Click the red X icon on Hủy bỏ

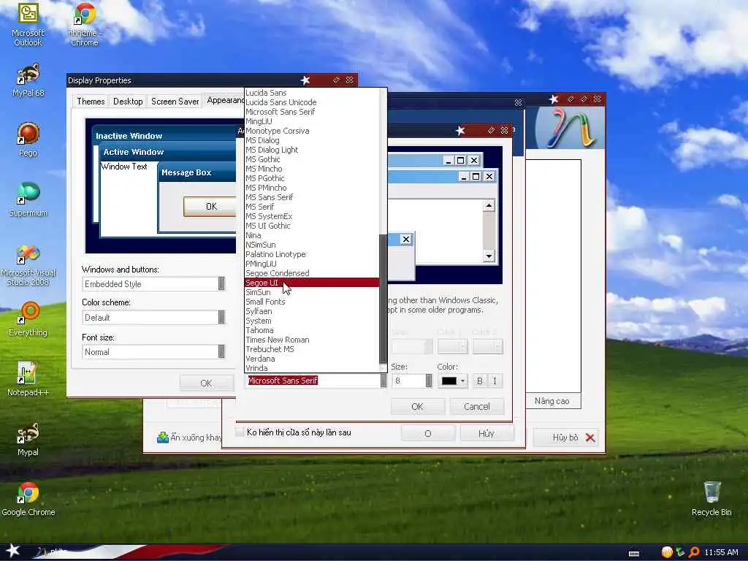590,438
